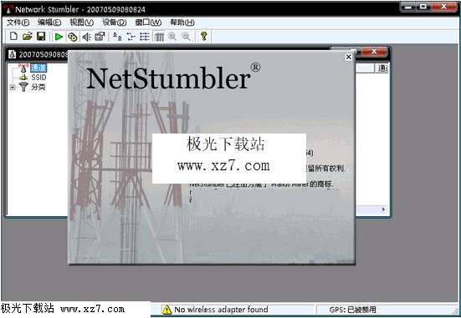The image size is (461, 318).
Task: Select the 通道 tree node
Action: [x=38, y=68]
